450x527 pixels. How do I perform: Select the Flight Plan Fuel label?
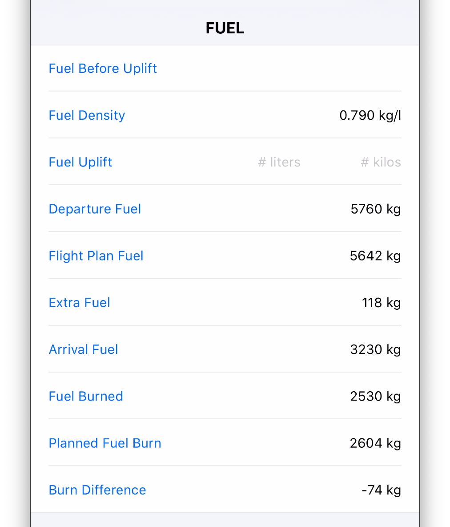[96, 256]
